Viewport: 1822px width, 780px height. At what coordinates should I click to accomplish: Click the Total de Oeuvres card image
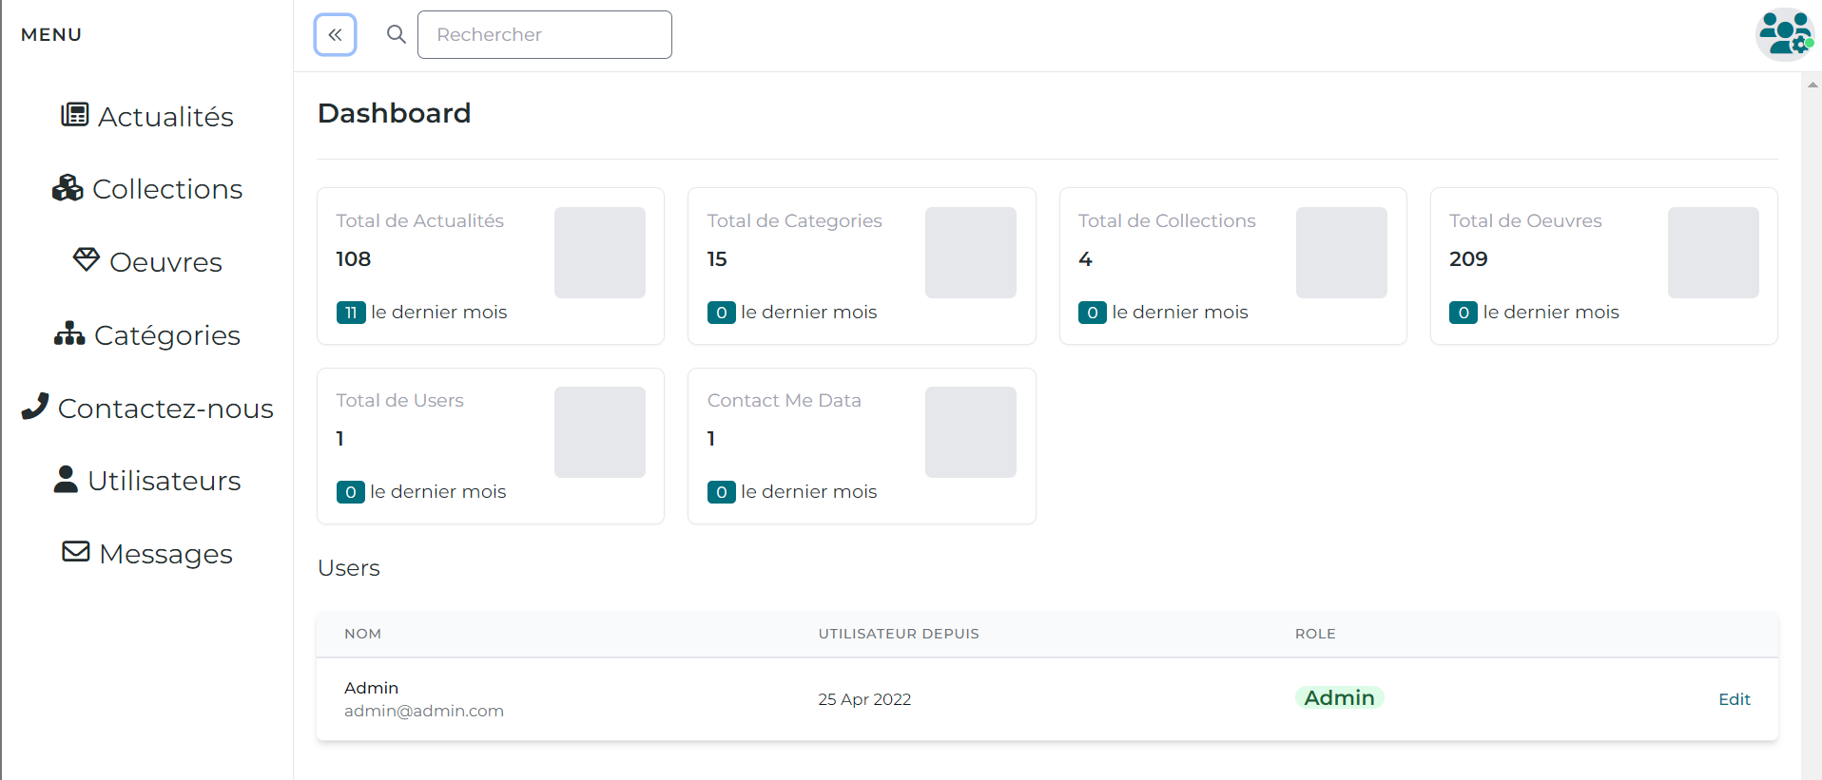click(1714, 253)
